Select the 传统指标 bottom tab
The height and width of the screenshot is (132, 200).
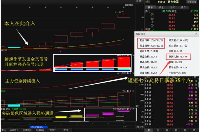[x=40, y=130]
